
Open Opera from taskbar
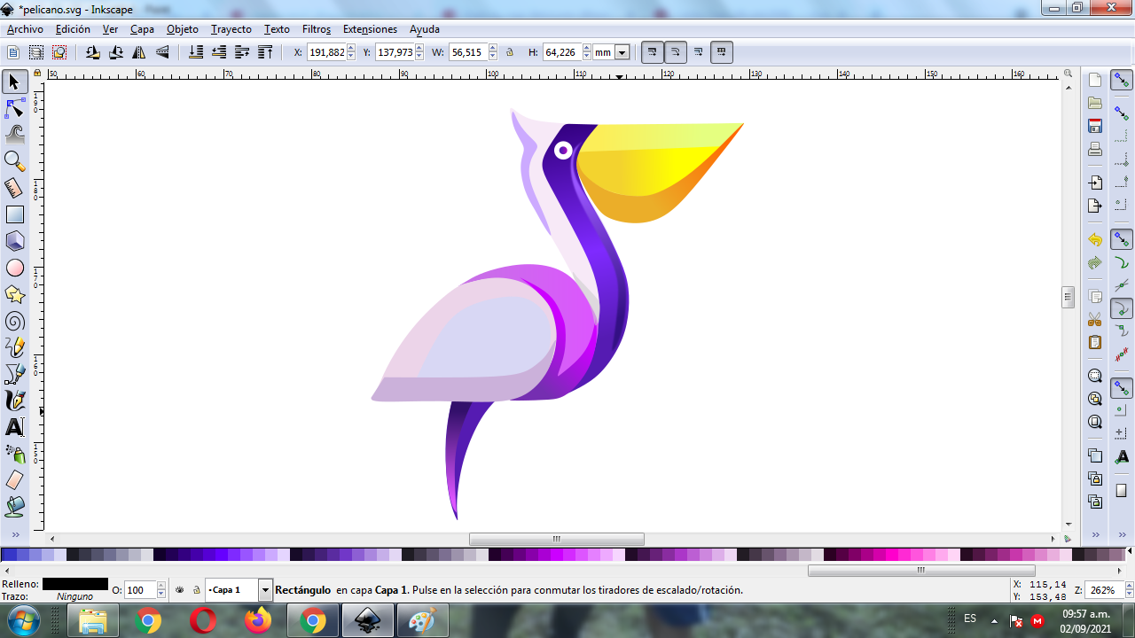(x=203, y=620)
